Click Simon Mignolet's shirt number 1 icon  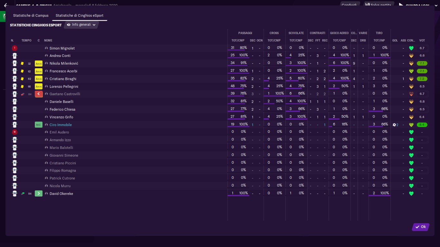[14, 48]
